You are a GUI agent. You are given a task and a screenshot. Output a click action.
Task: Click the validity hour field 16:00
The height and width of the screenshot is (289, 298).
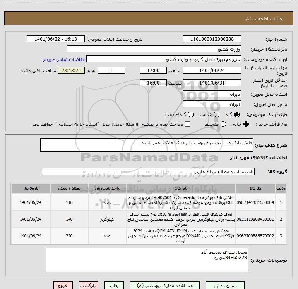pyautogui.click(x=153, y=83)
